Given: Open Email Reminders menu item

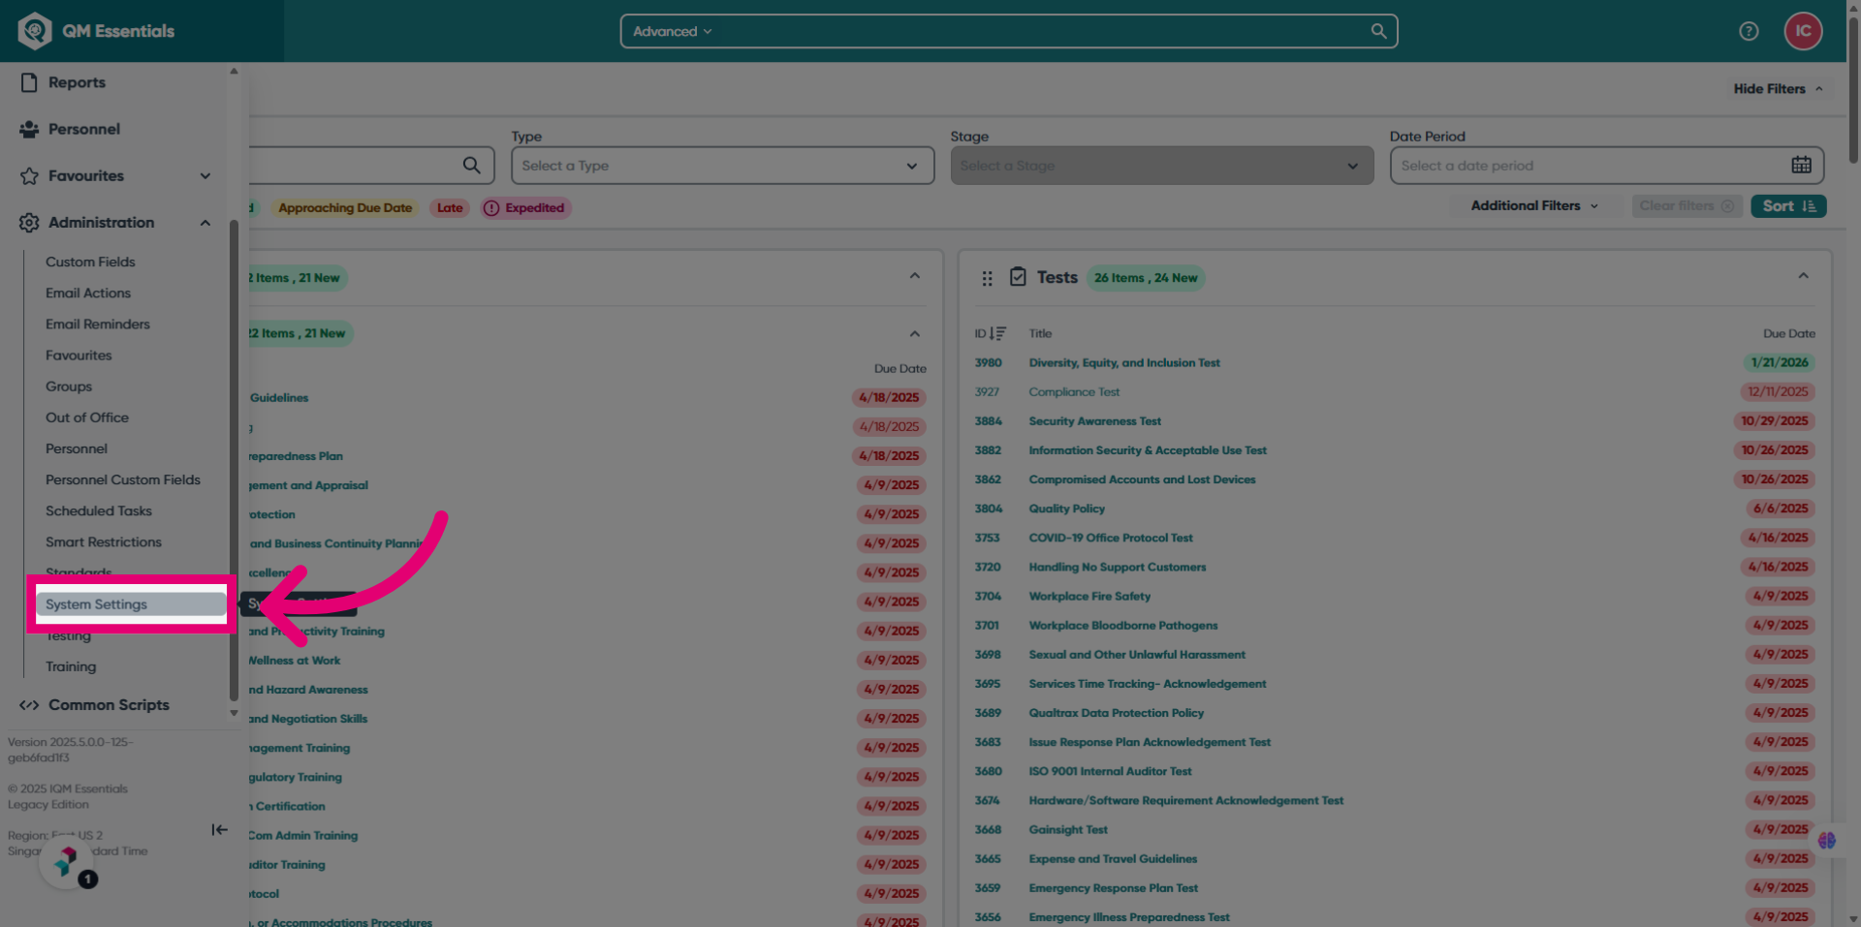Looking at the screenshot, I should tap(98, 324).
